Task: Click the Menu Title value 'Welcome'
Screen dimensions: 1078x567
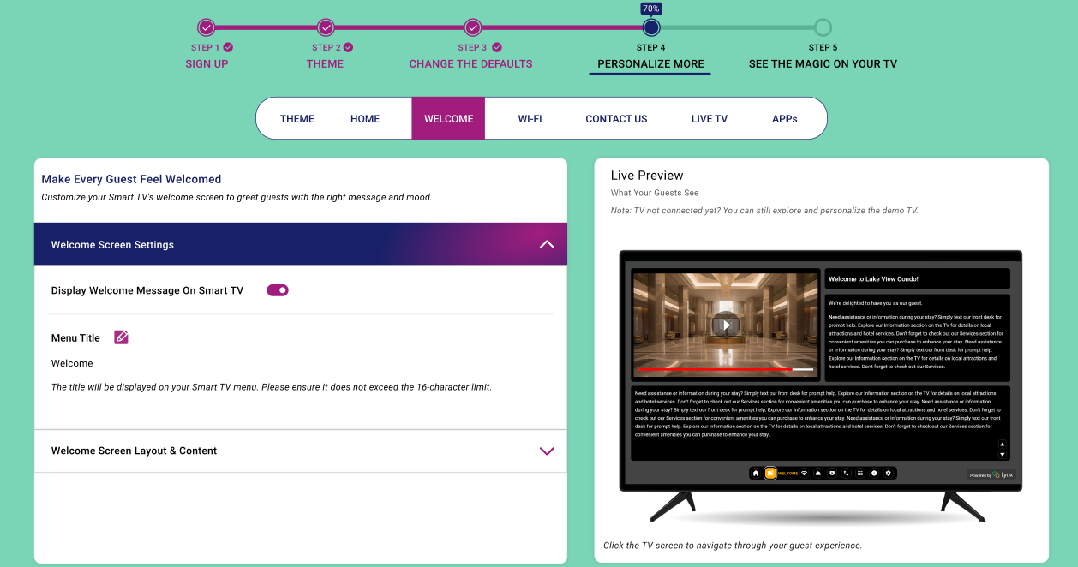Action: point(72,363)
